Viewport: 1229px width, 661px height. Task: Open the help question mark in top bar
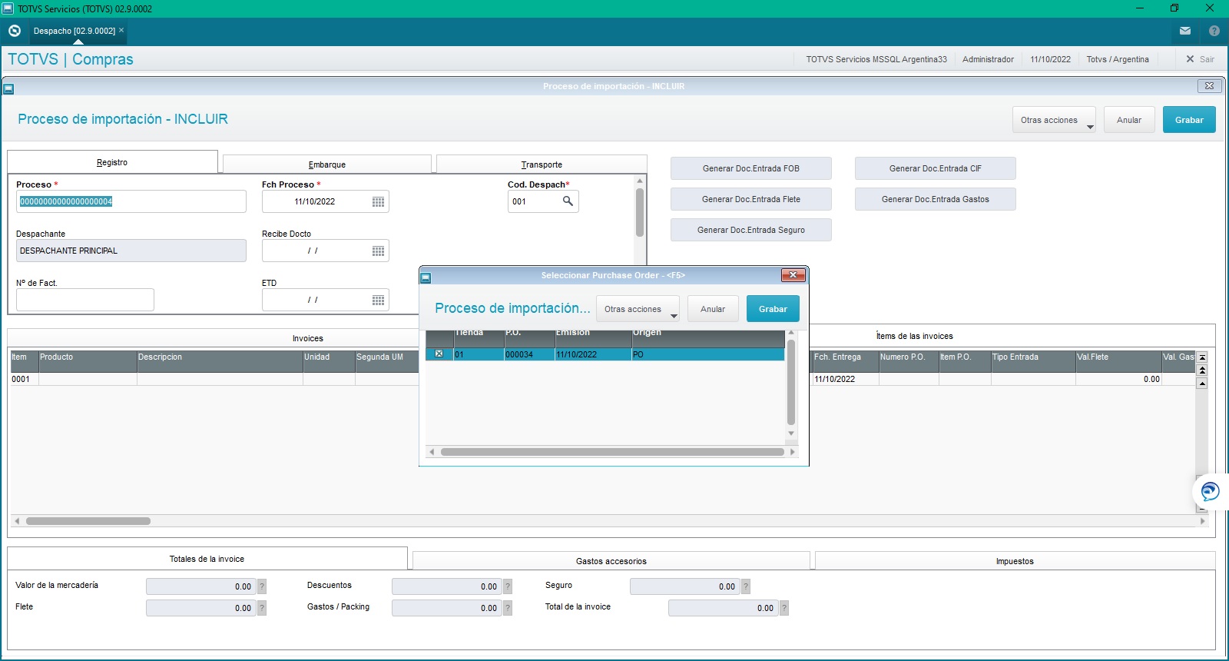[1214, 31]
